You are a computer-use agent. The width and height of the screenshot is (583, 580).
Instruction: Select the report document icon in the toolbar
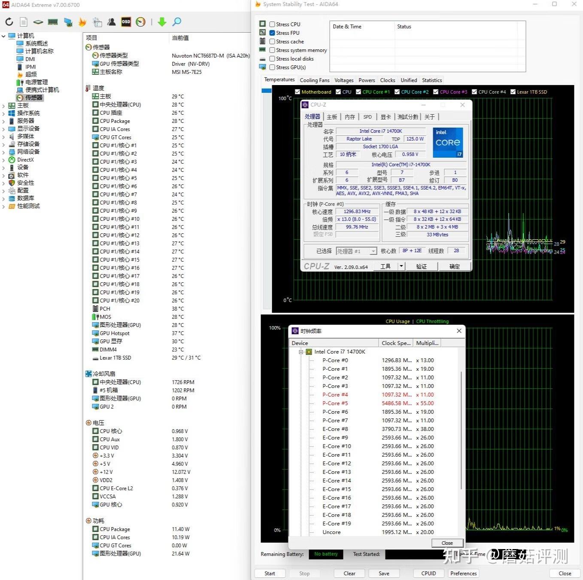24,21
